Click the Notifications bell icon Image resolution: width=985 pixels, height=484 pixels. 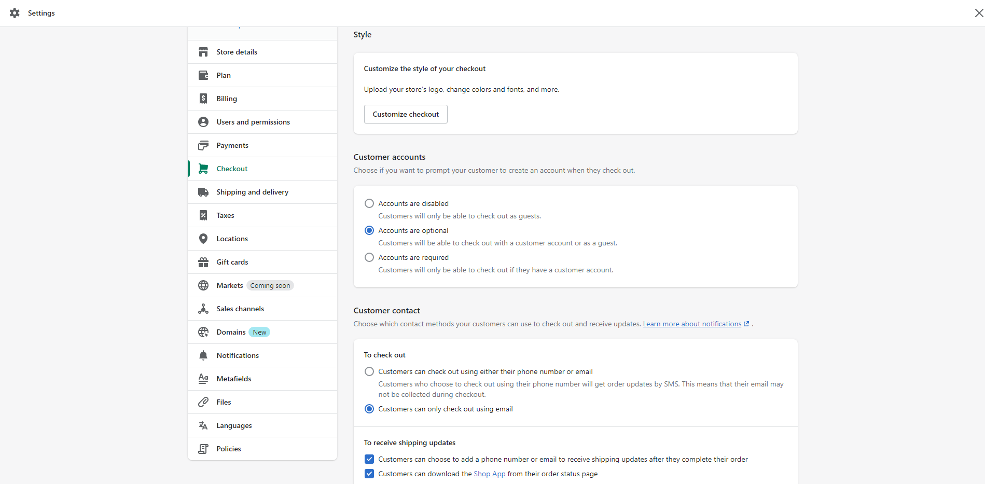[x=203, y=355]
